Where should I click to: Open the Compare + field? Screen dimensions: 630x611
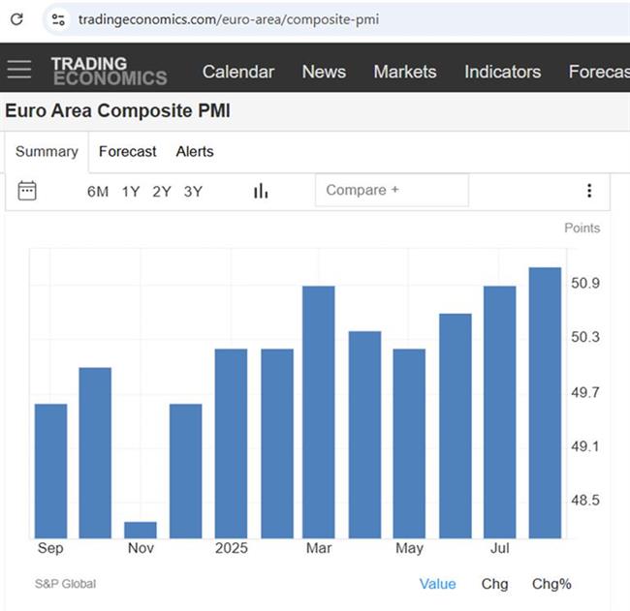392,191
